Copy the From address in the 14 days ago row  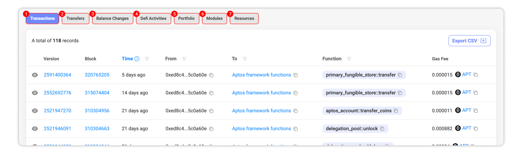(x=211, y=93)
